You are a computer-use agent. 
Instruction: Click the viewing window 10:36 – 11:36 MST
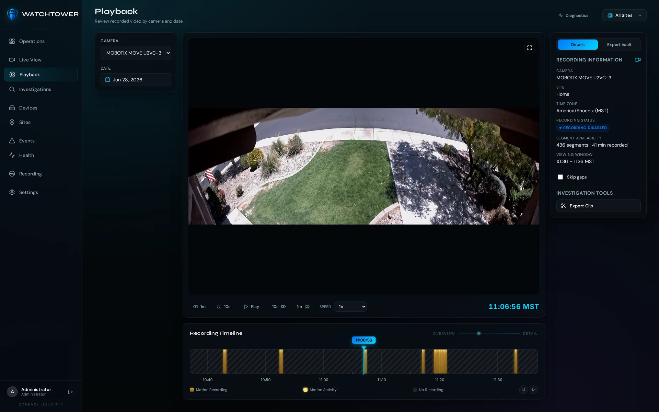[575, 161]
